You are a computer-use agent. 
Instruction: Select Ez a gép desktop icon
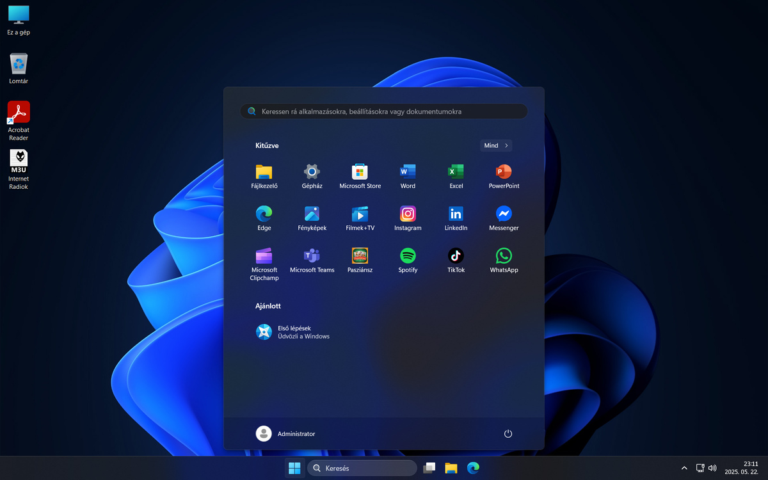[19, 19]
